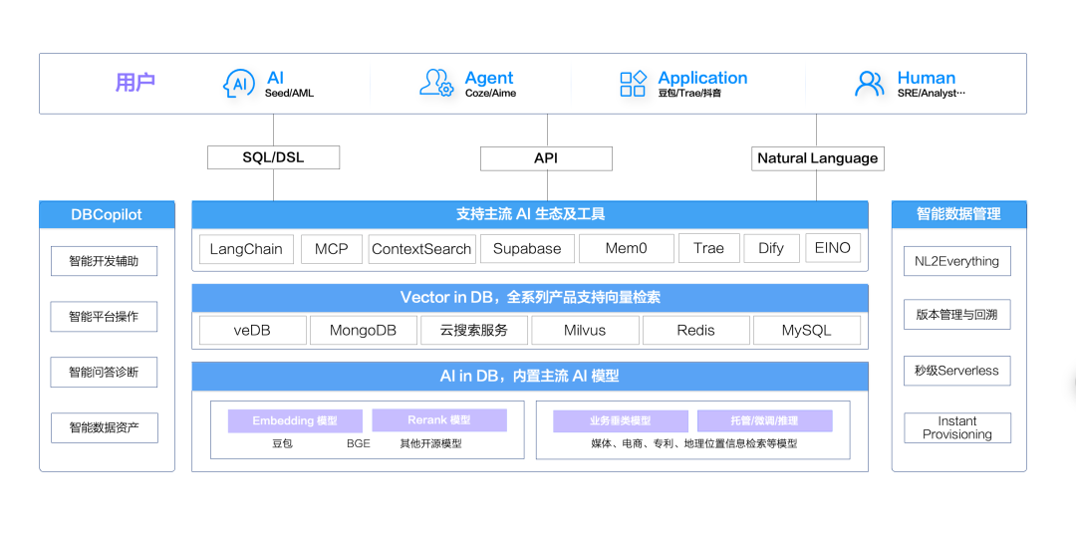Select the Instant Provisioning box
The height and width of the screenshot is (536, 1076).
tap(956, 428)
